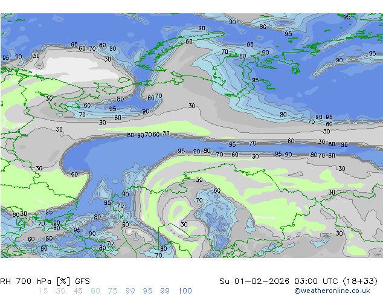Click the '(18+33)' forecast run label
Screen dimensions: 383x296
360,282
